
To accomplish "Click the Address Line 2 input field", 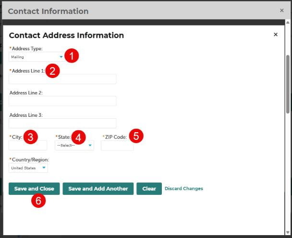I will [x=62, y=101].
